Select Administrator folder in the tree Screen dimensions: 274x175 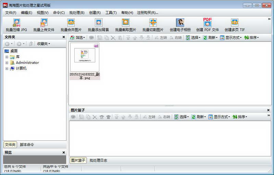click(27, 63)
